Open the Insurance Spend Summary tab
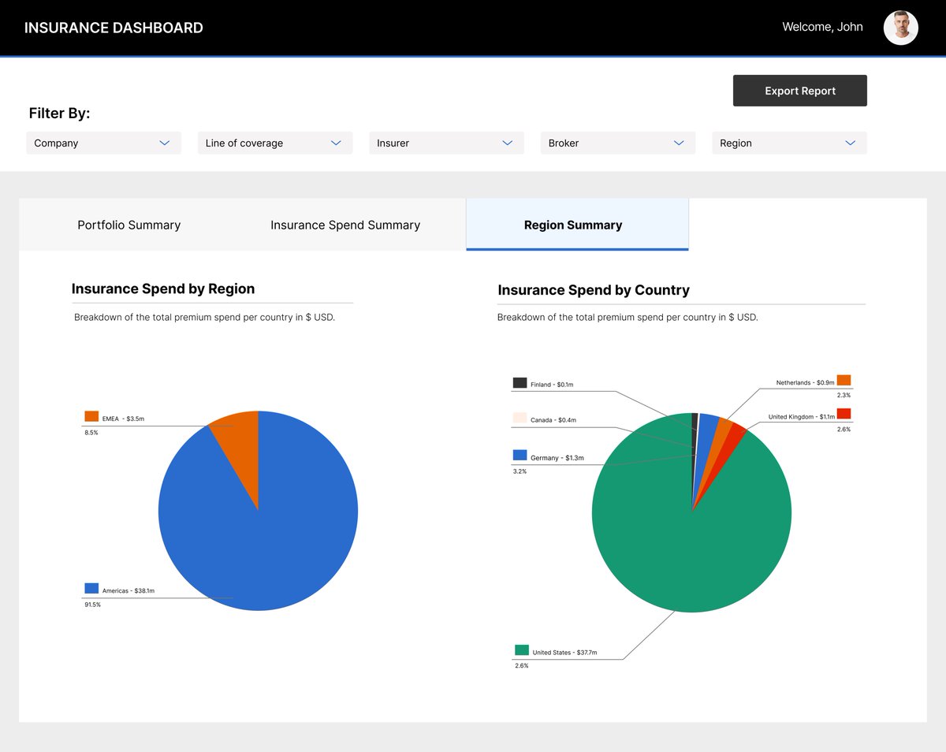This screenshot has width=946, height=752. click(x=345, y=225)
